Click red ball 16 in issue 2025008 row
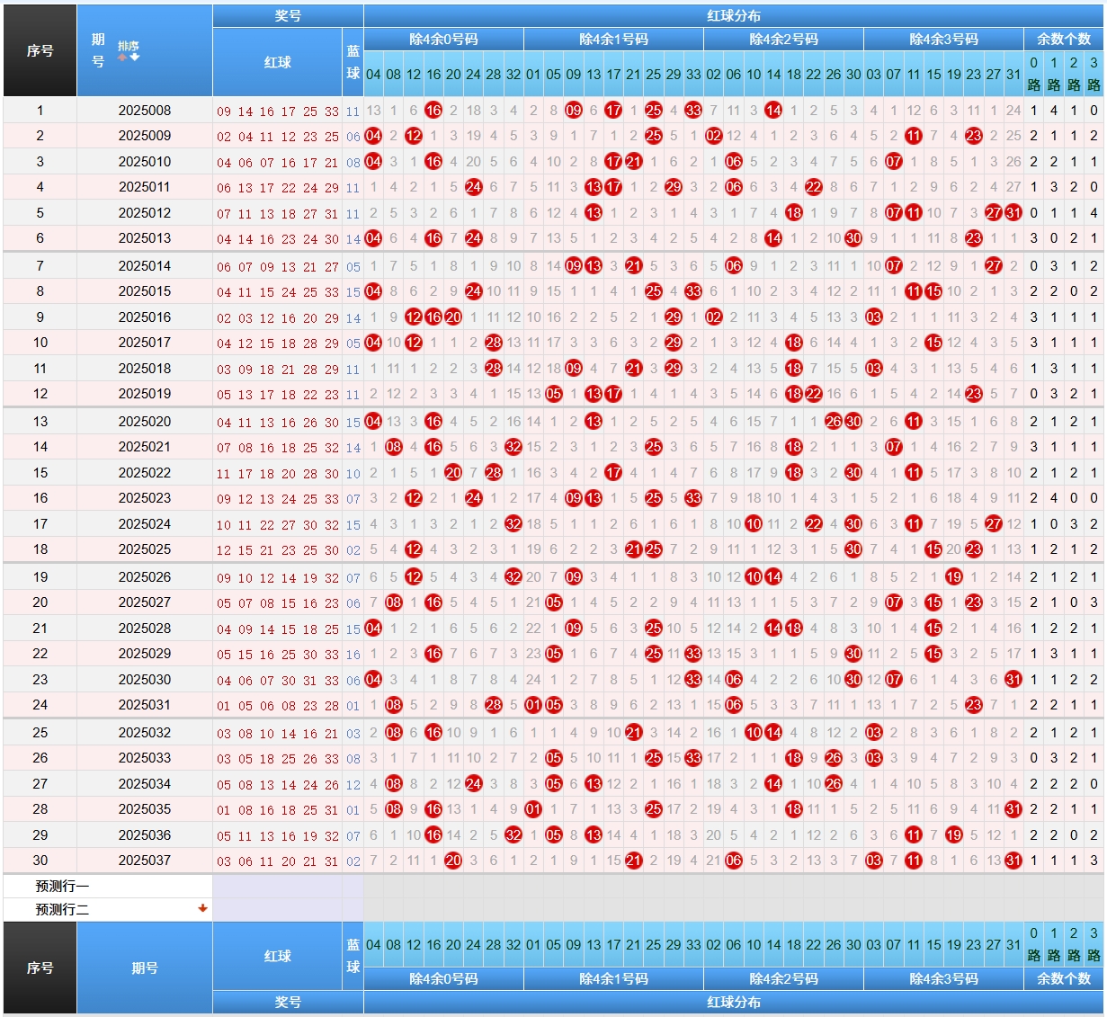The width and height of the screenshot is (1107, 1017). [433, 111]
